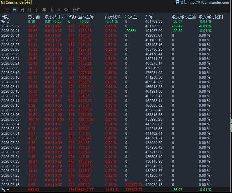Select the 2026.07.31 date row
The width and height of the screenshot is (232, 193).
coord(10,133)
